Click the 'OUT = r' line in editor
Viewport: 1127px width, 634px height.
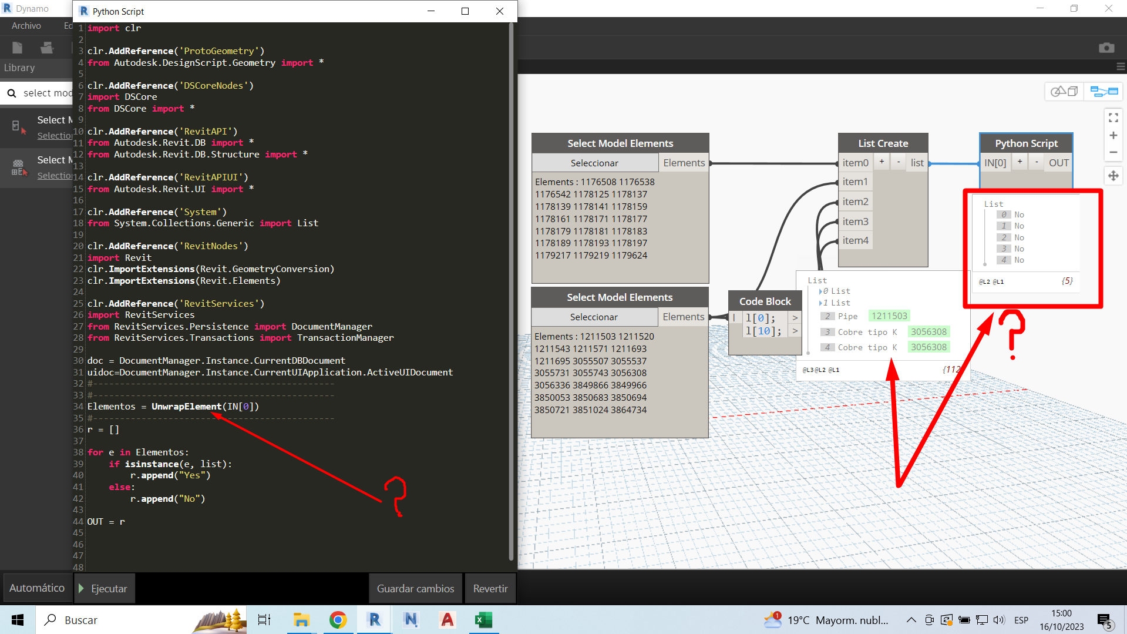coord(106,522)
